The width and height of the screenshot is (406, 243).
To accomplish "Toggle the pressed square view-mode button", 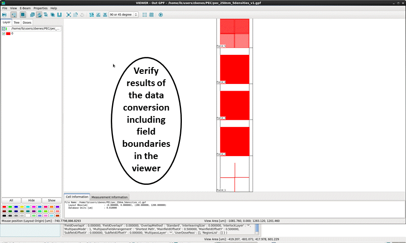I will pyautogui.click(x=23, y=15).
